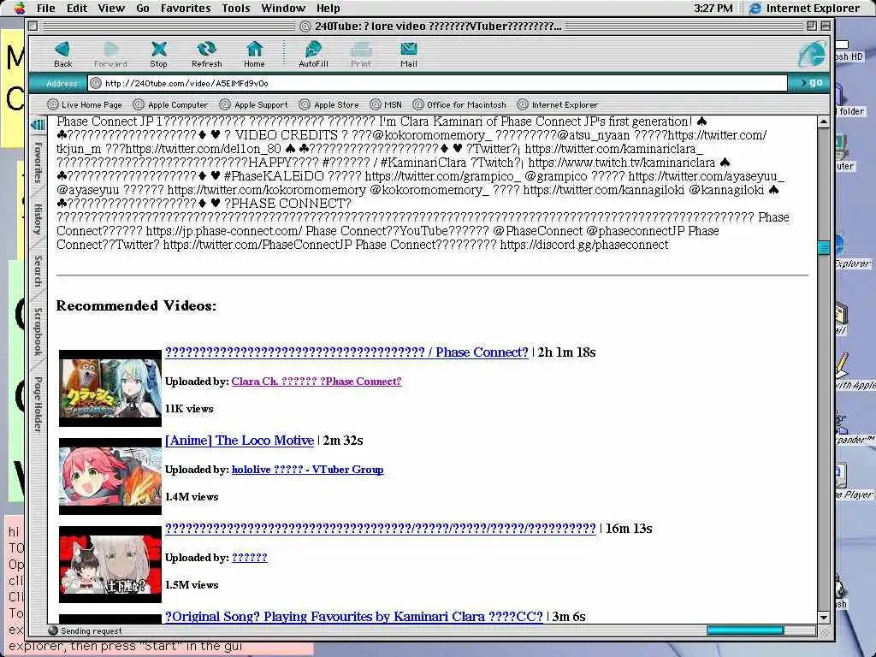Open the Help menu

(x=328, y=8)
